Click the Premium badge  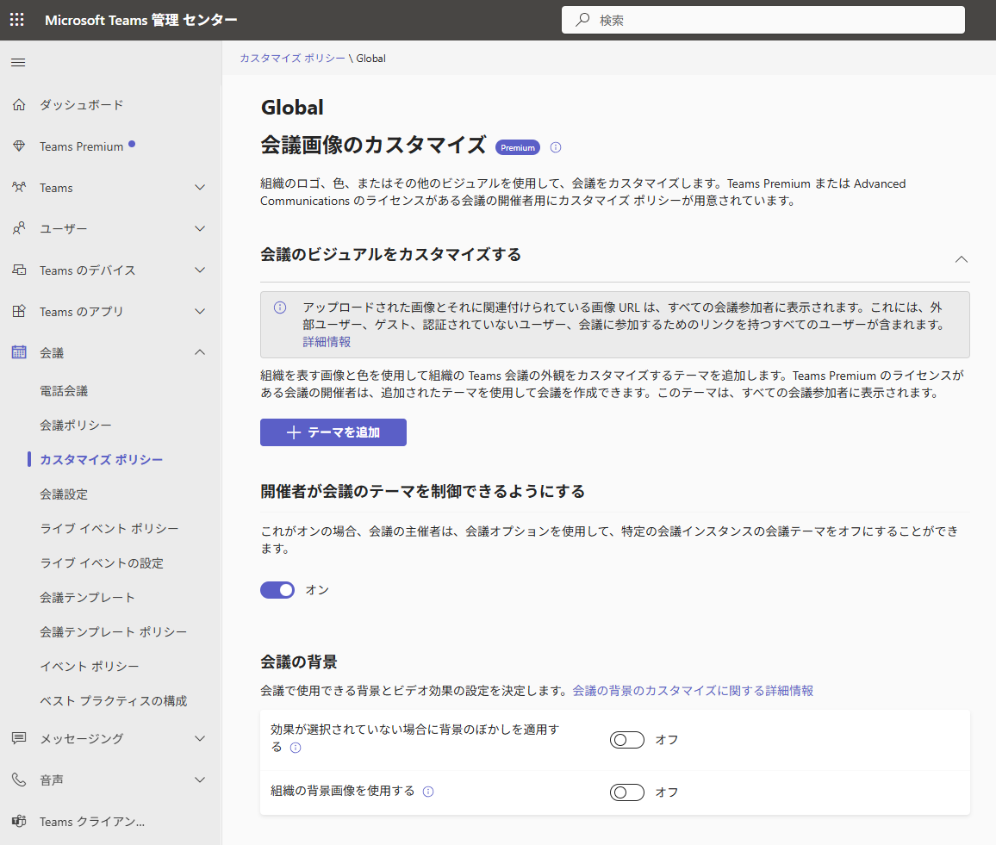pos(518,147)
